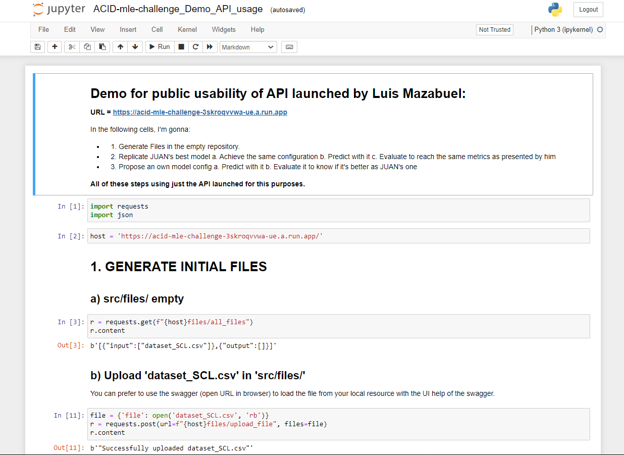The image size is (624, 455).
Task: Restart the kernel via the refresh icon
Action: coord(195,46)
